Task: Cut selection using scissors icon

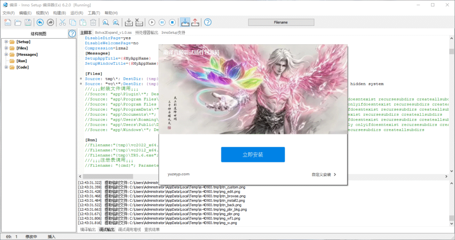Action: pos(62,22)
